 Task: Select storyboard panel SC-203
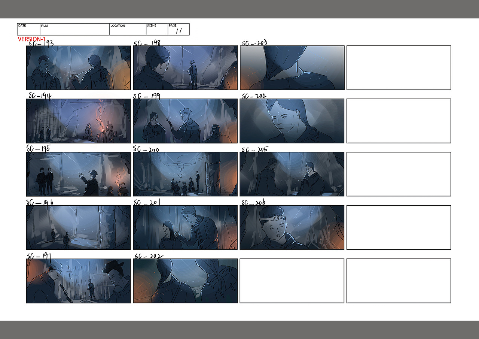(292, 68)
